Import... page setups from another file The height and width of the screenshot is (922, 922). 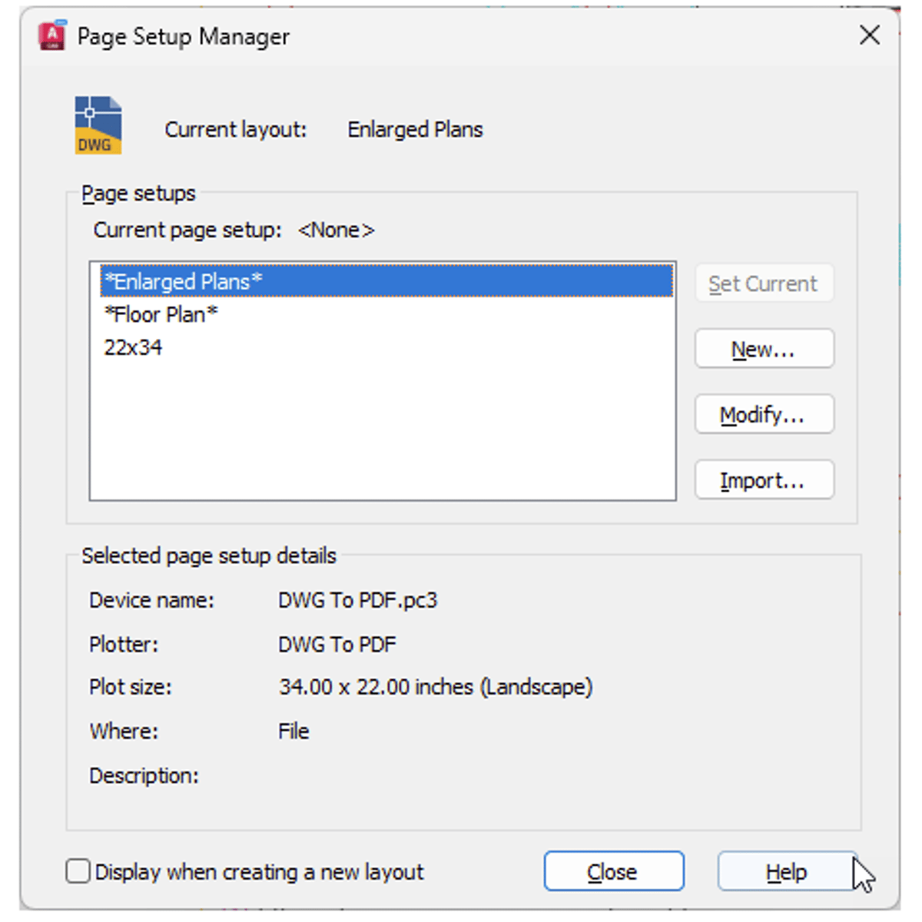(x=764, y=480)
